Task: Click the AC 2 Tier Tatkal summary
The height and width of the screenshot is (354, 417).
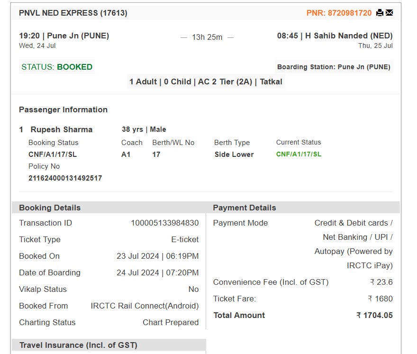Action: tap(206, 82)
